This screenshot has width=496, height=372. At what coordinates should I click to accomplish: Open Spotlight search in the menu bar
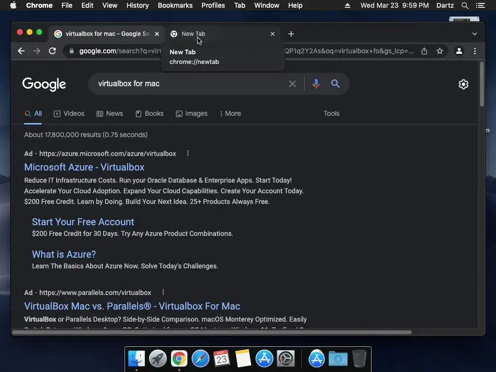tap(465, 5)
